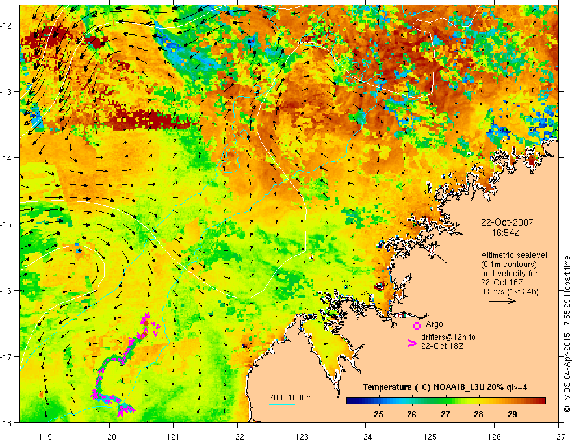Click the longitude axis label 122
The image size is (572, 442).
[x=237, y=437]
